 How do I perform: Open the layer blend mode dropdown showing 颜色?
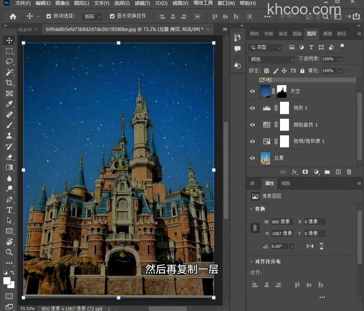[x=271, y=59]
